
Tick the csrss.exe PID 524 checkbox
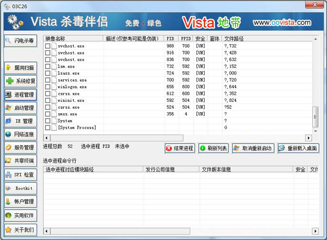tap(47, 107)
